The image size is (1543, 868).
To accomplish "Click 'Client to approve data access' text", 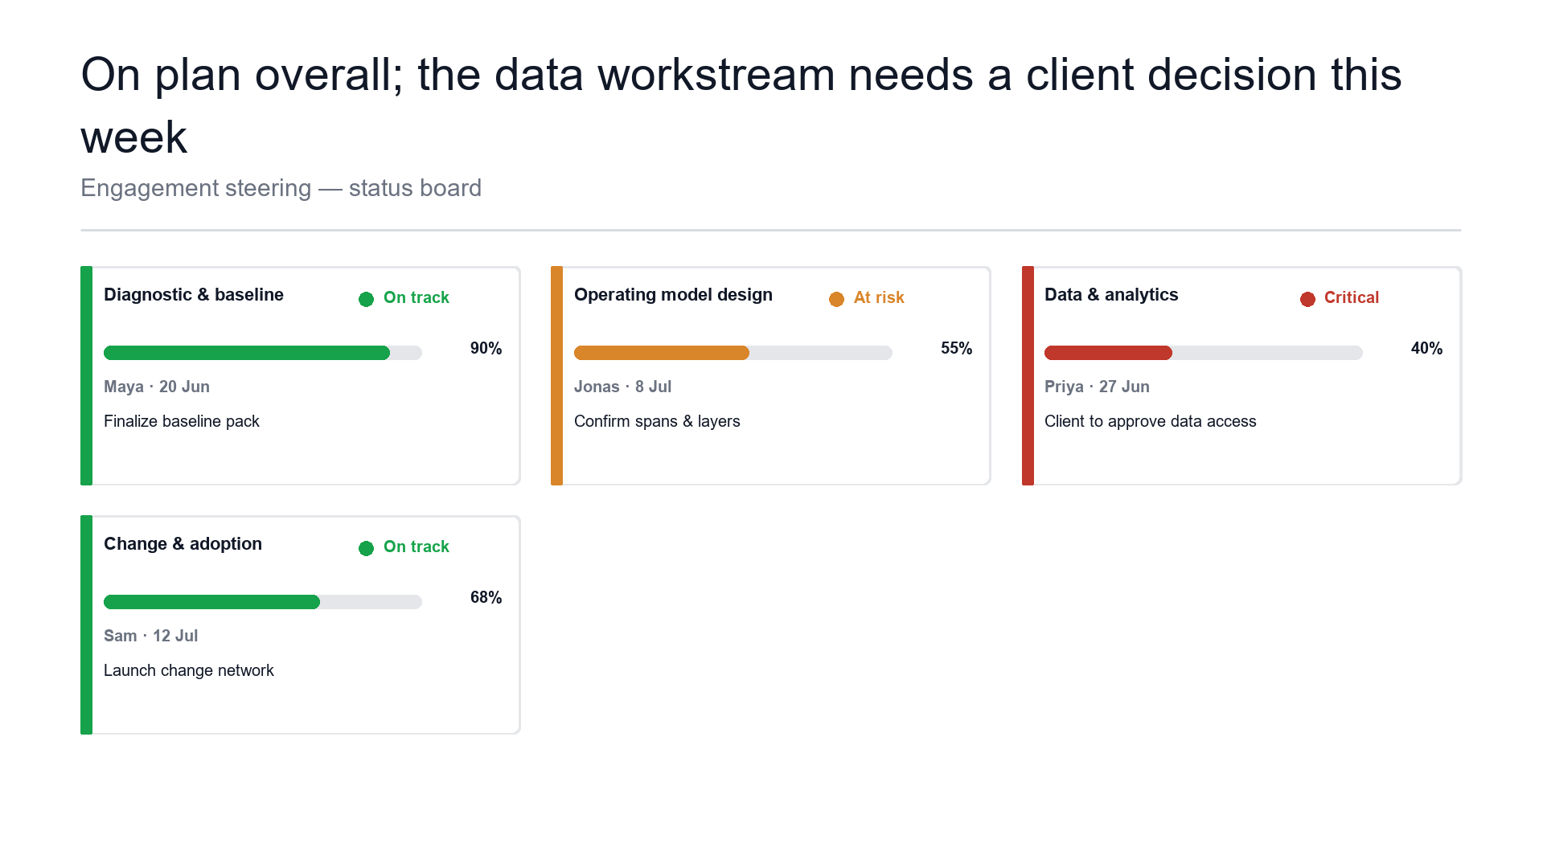I will click(1150, 421).
